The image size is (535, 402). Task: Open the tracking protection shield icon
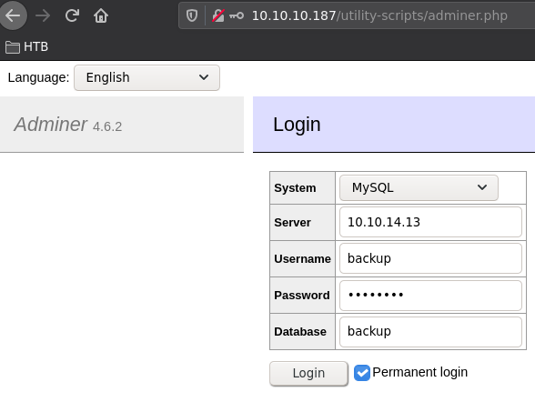192,15
